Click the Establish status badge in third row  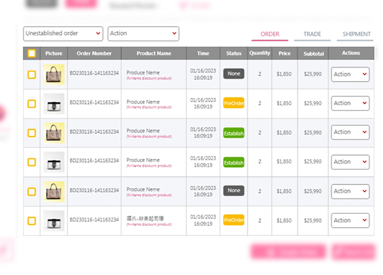pyautogui.click(x=234, y=133)
